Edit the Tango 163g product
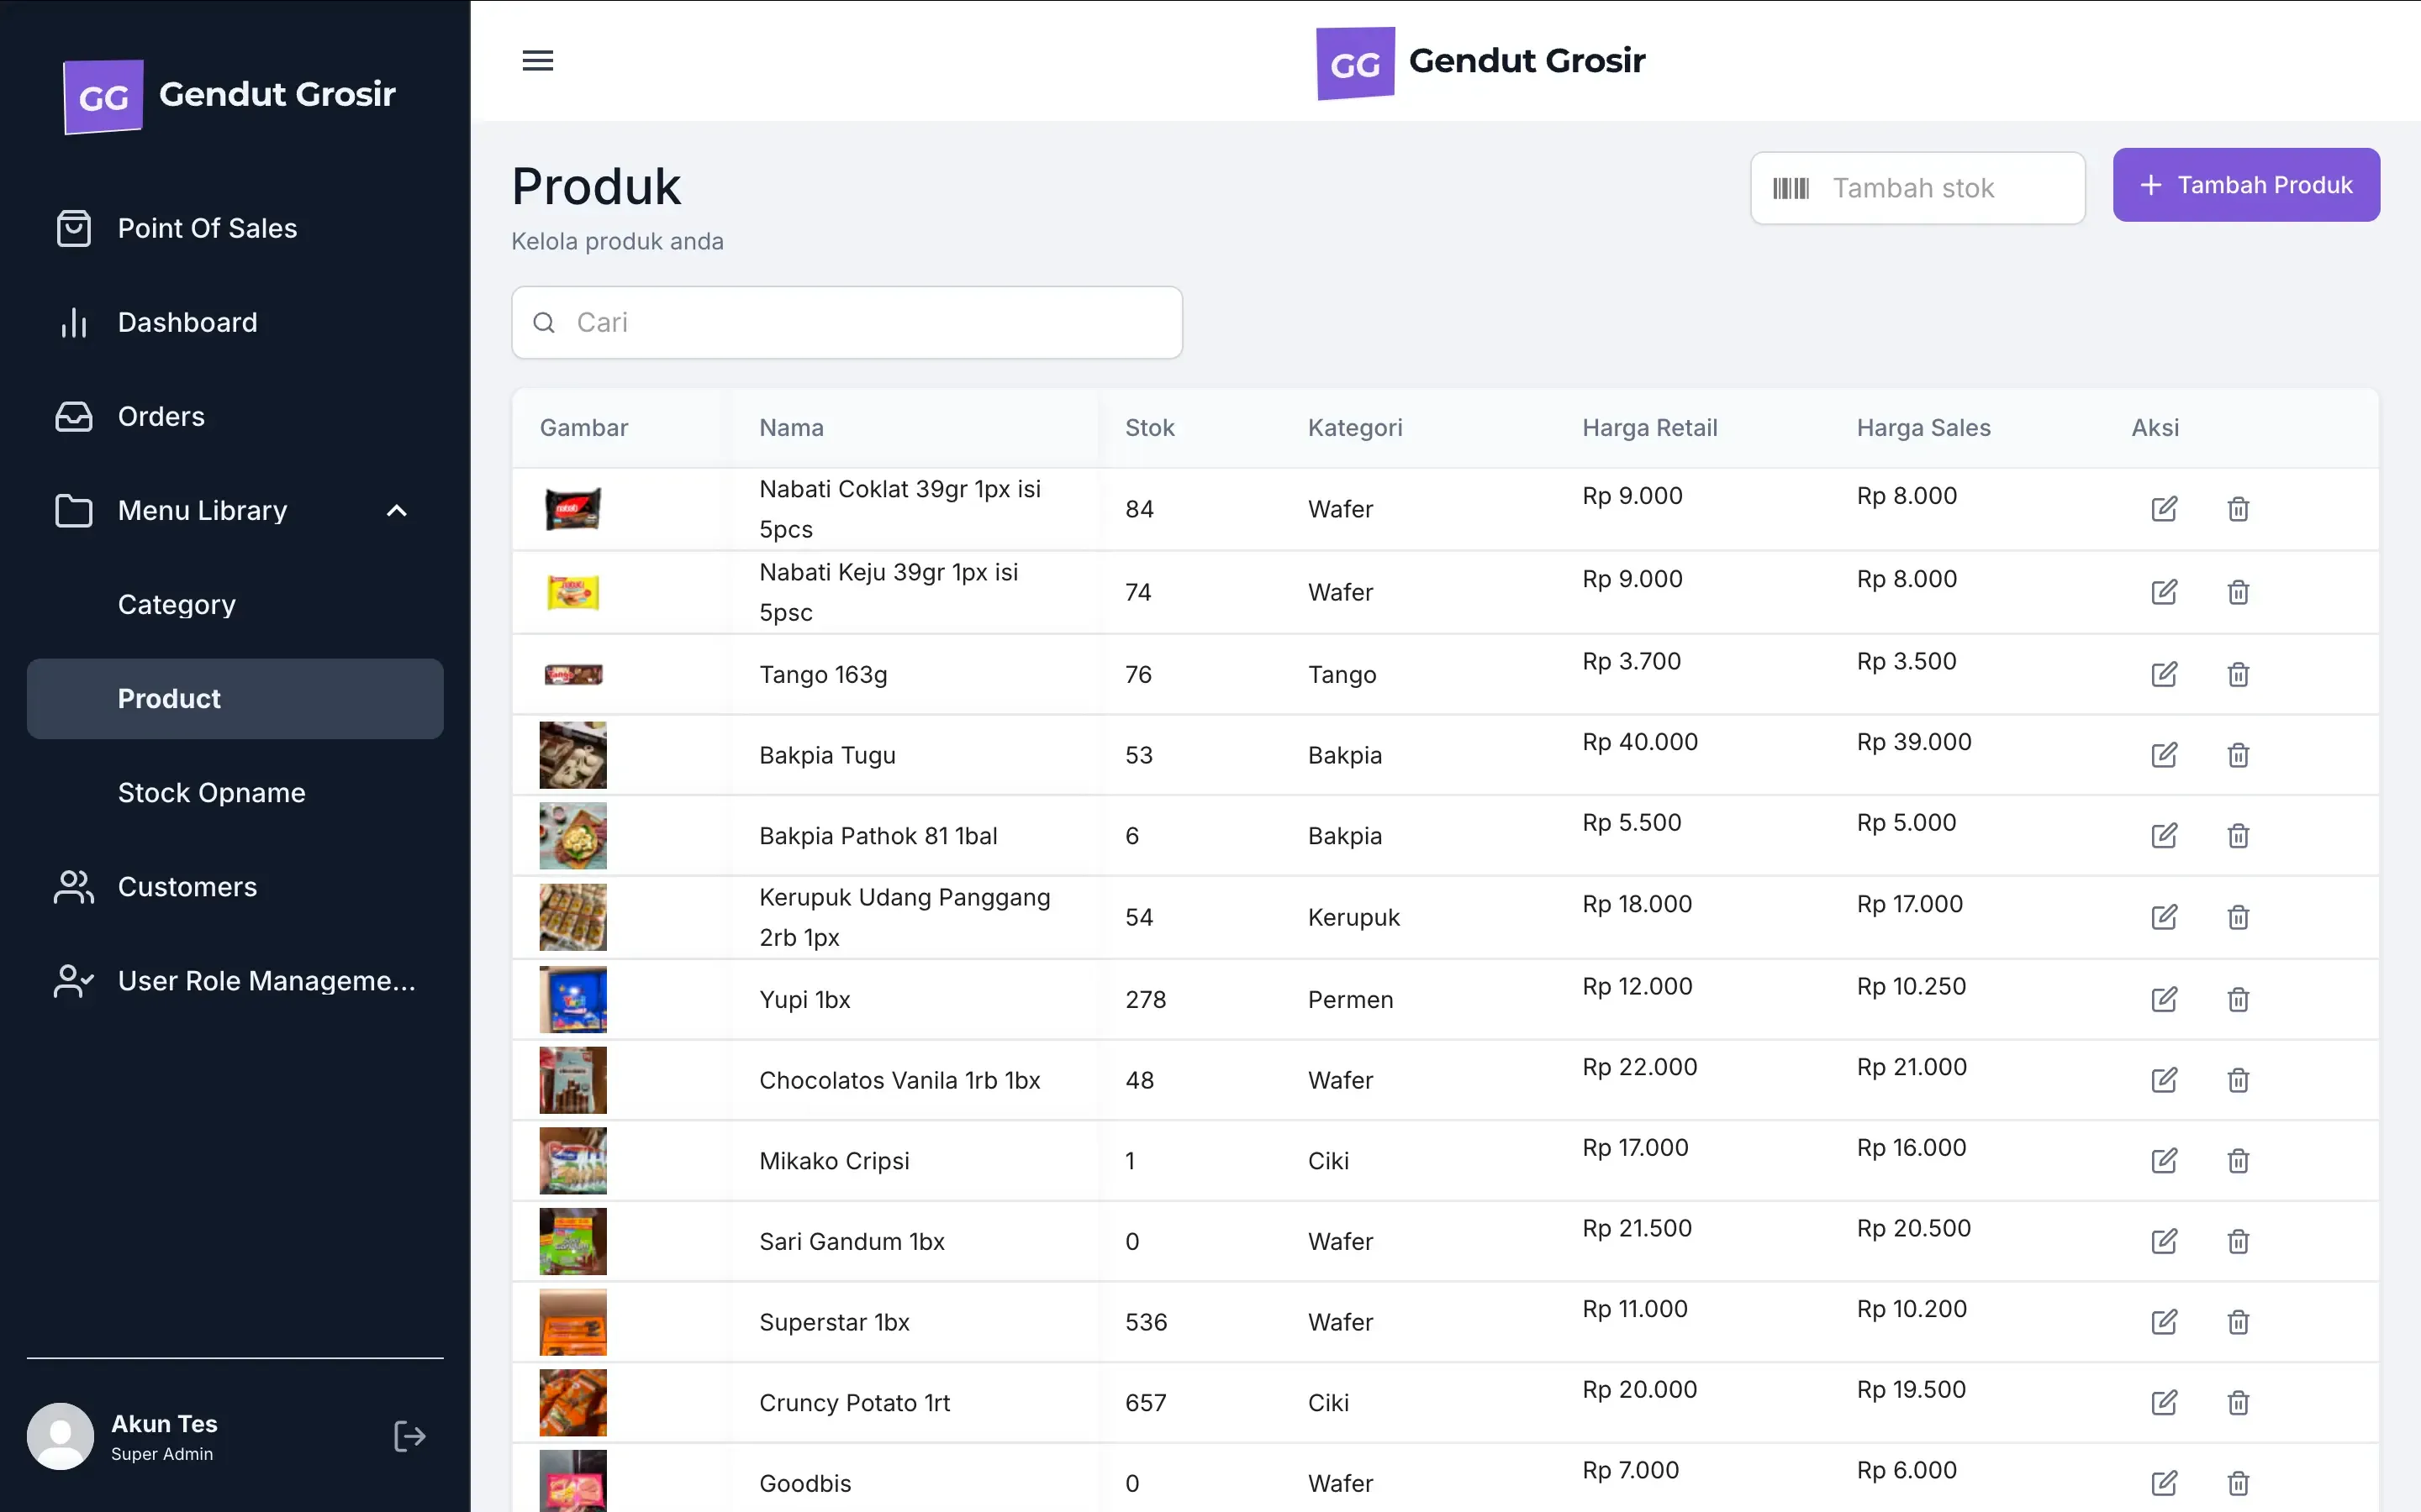 (x=2164, y=674)
